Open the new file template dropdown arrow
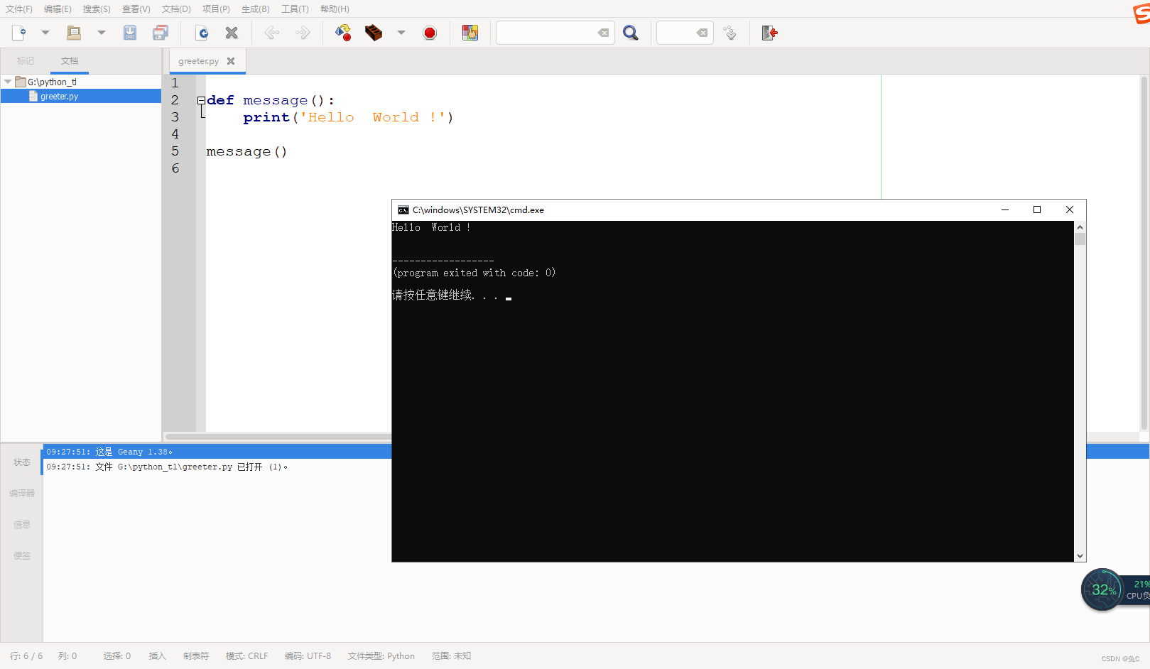1150x669 pixels. click(x=45, y=33)
